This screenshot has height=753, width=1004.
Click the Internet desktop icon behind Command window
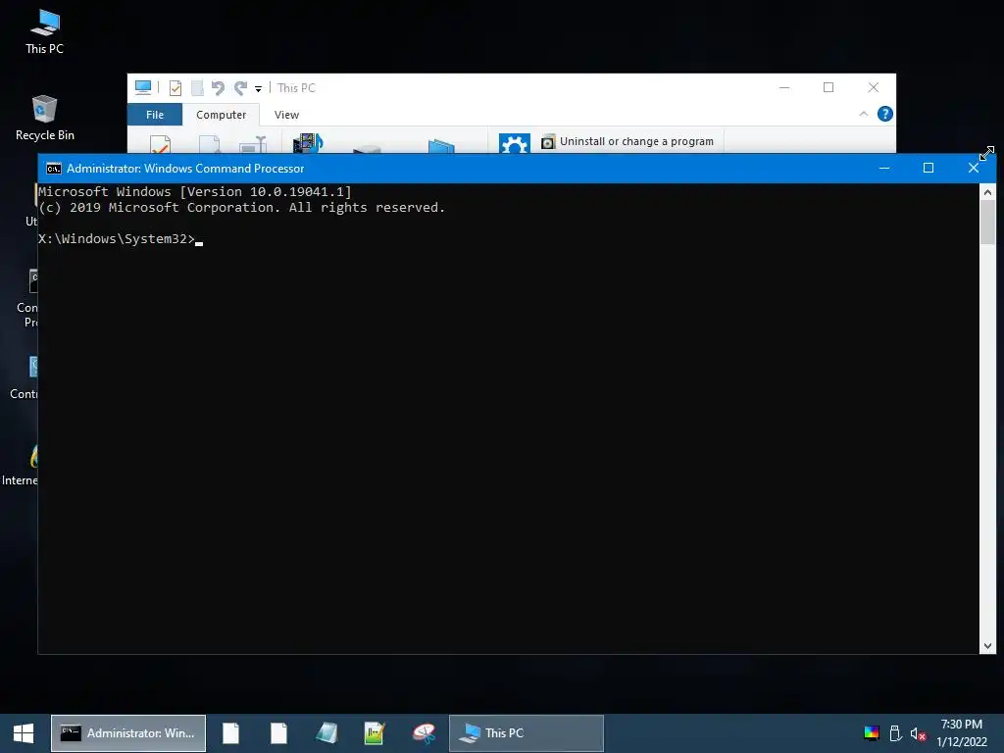tap(20, 464)
